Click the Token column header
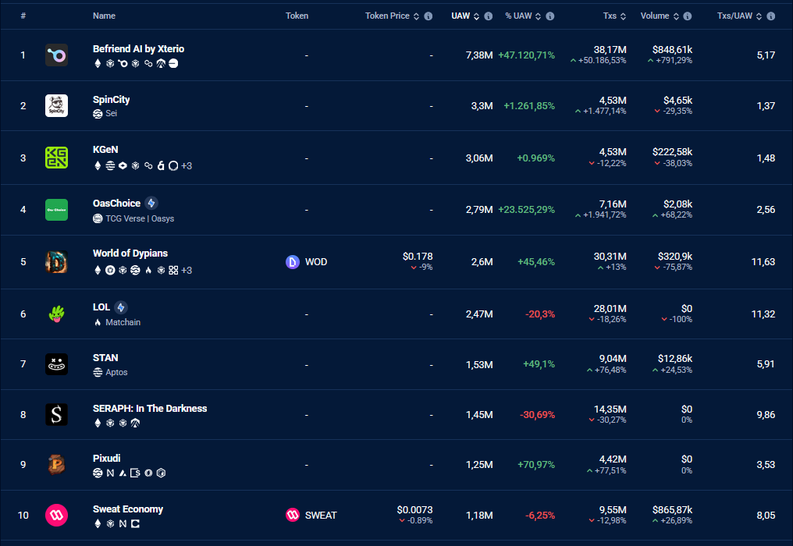 click(x=297, y=16)
